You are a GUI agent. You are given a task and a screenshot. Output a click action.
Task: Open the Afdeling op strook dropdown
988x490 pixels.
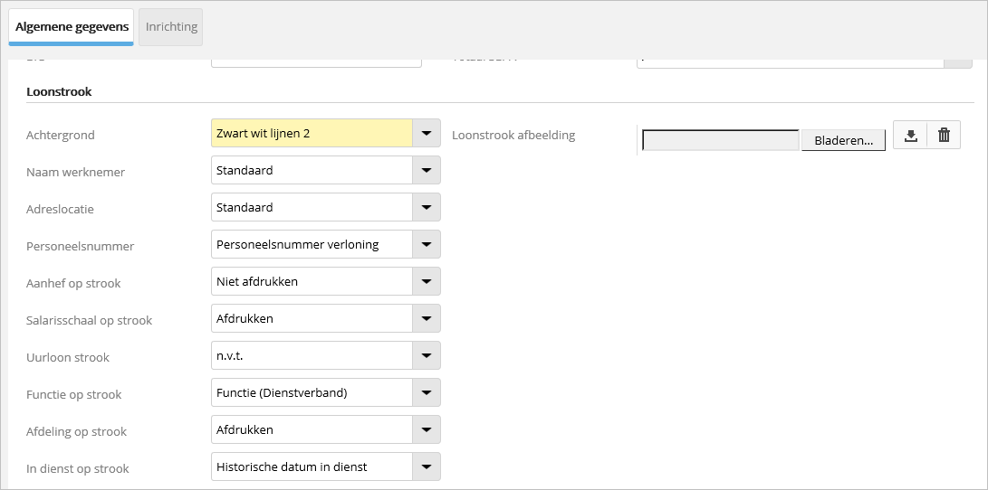tap(427, 430)
